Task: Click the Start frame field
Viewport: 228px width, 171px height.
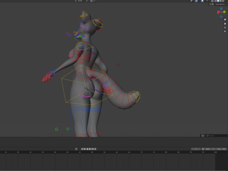Action: pyautogui.click(x=210, y=149)
